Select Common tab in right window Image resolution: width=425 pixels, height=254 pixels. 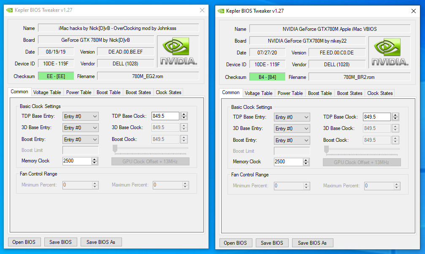(x=231, y=92)
